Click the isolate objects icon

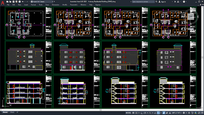click(x=193, y=113)
